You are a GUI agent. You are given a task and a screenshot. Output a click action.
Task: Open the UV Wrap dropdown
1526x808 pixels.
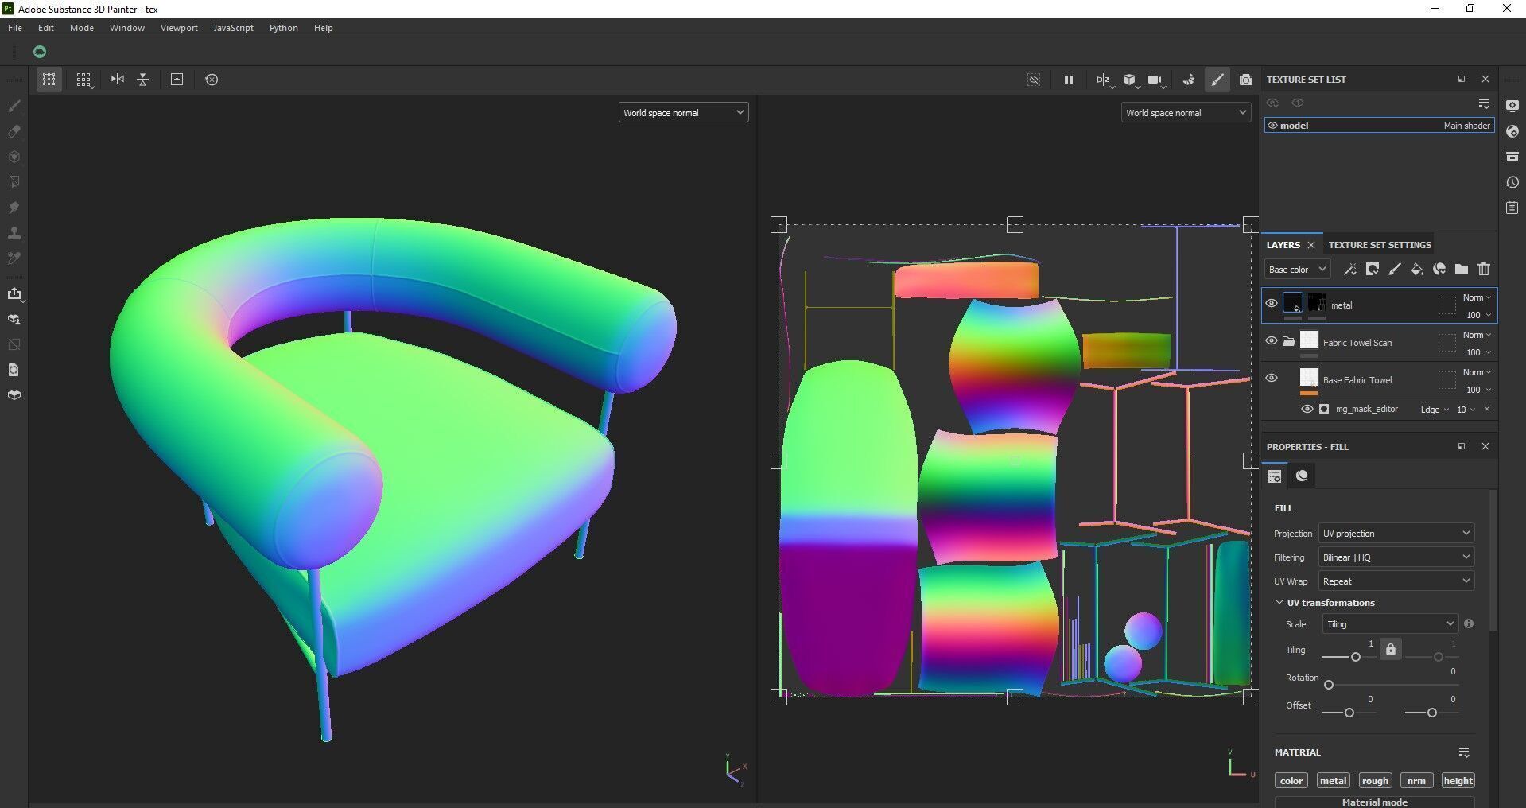click(1396, 581)
